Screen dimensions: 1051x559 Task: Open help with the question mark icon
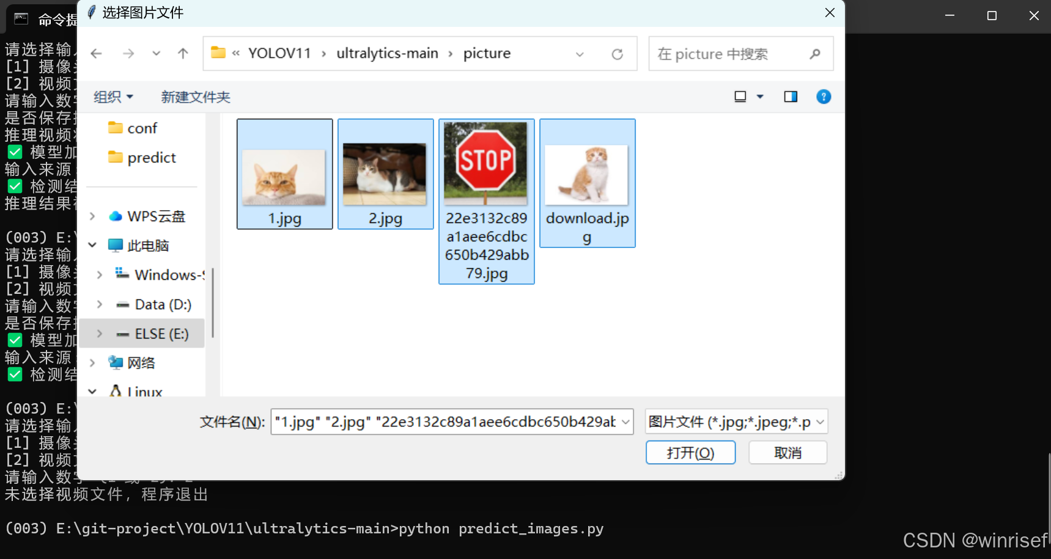click(824, 97)
